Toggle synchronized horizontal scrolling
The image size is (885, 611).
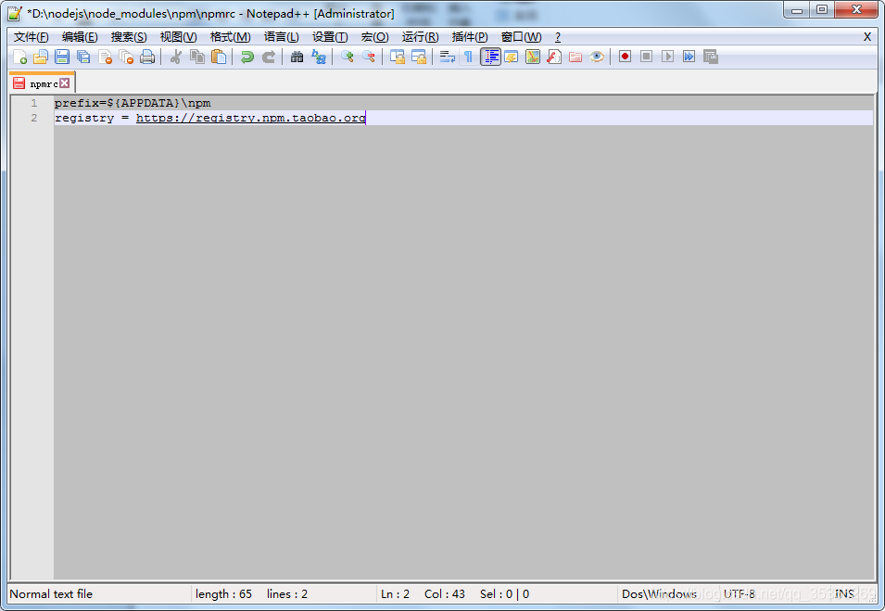[x=419, y=57]
